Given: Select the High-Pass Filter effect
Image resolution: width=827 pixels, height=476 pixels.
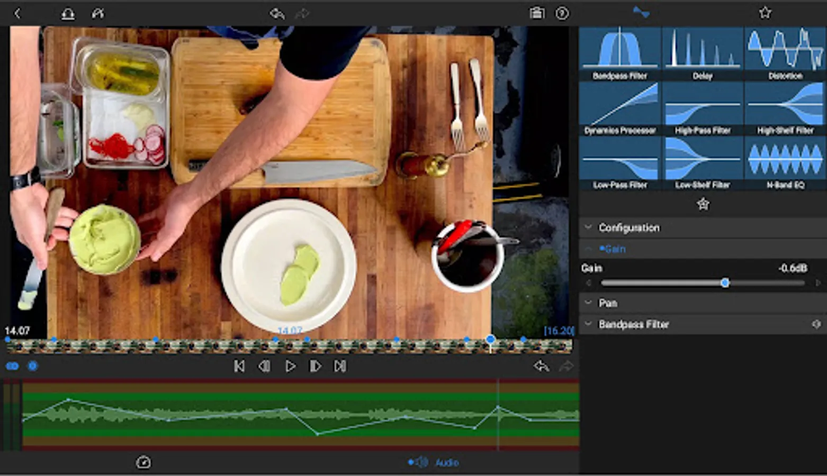Looking at the screenshot, I should tap(703, 108).
